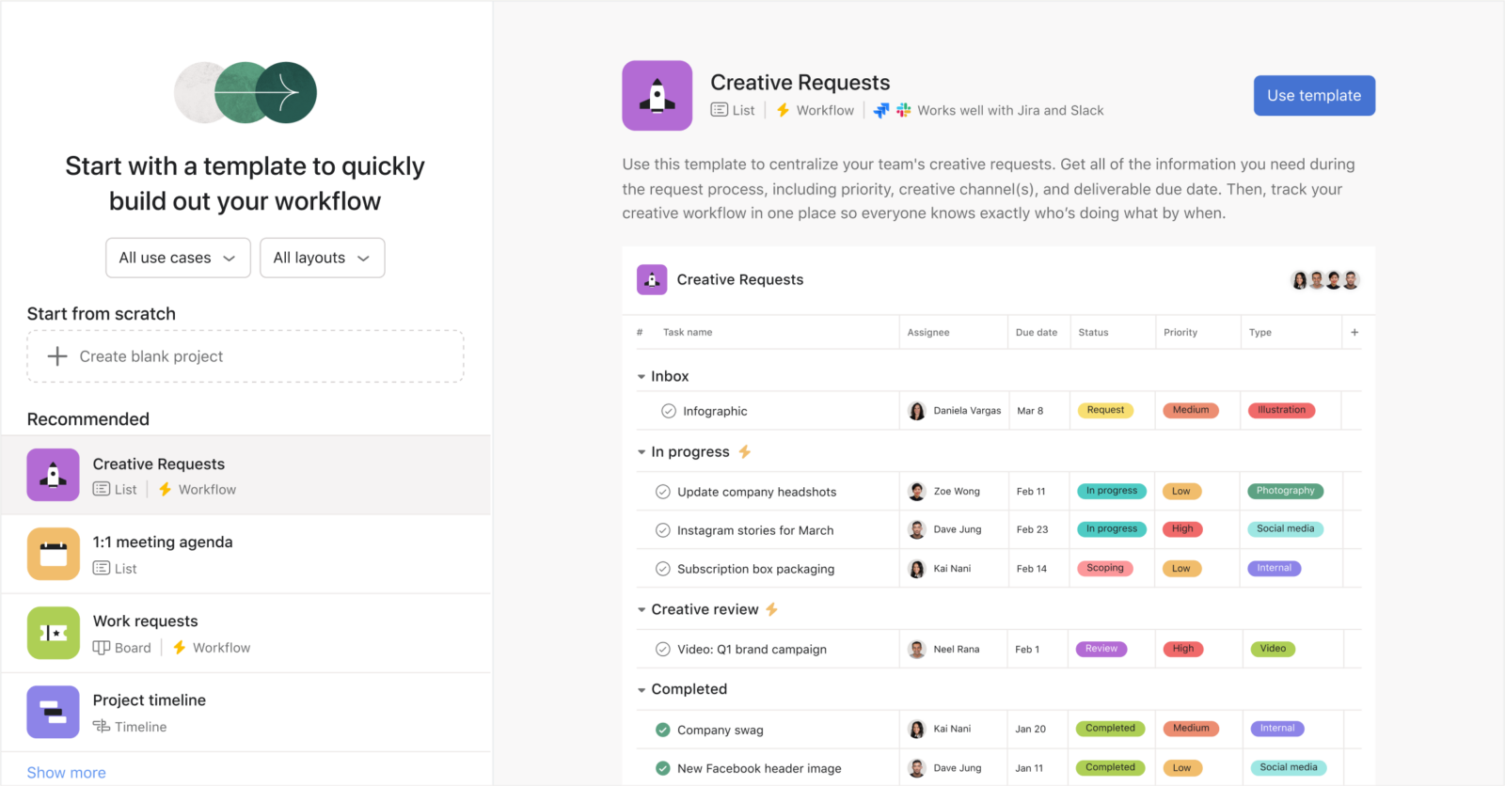This screenshot has width=1505, height=786.
Task: Click the Use template button
Action: tap(1314, 95)
